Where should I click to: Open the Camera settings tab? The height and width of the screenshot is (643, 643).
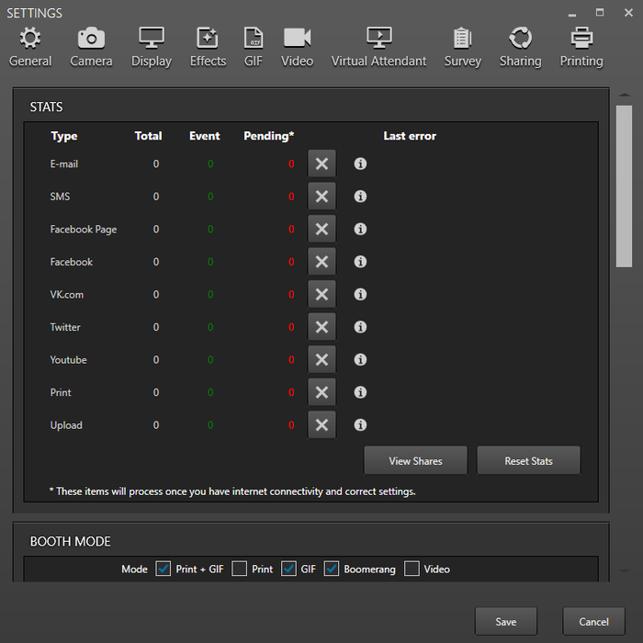pyautogui.click(x=91, y=47)
